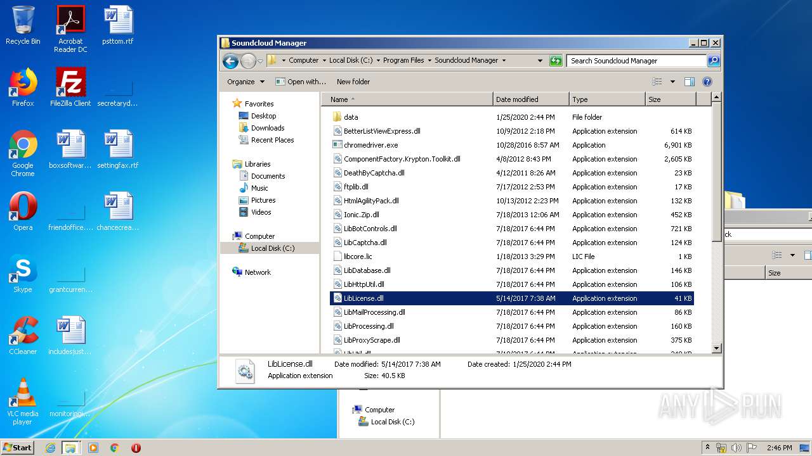Open Explorer help question mark icon
Viewport: 812px width, 456px height.
[x=707, y=82]
